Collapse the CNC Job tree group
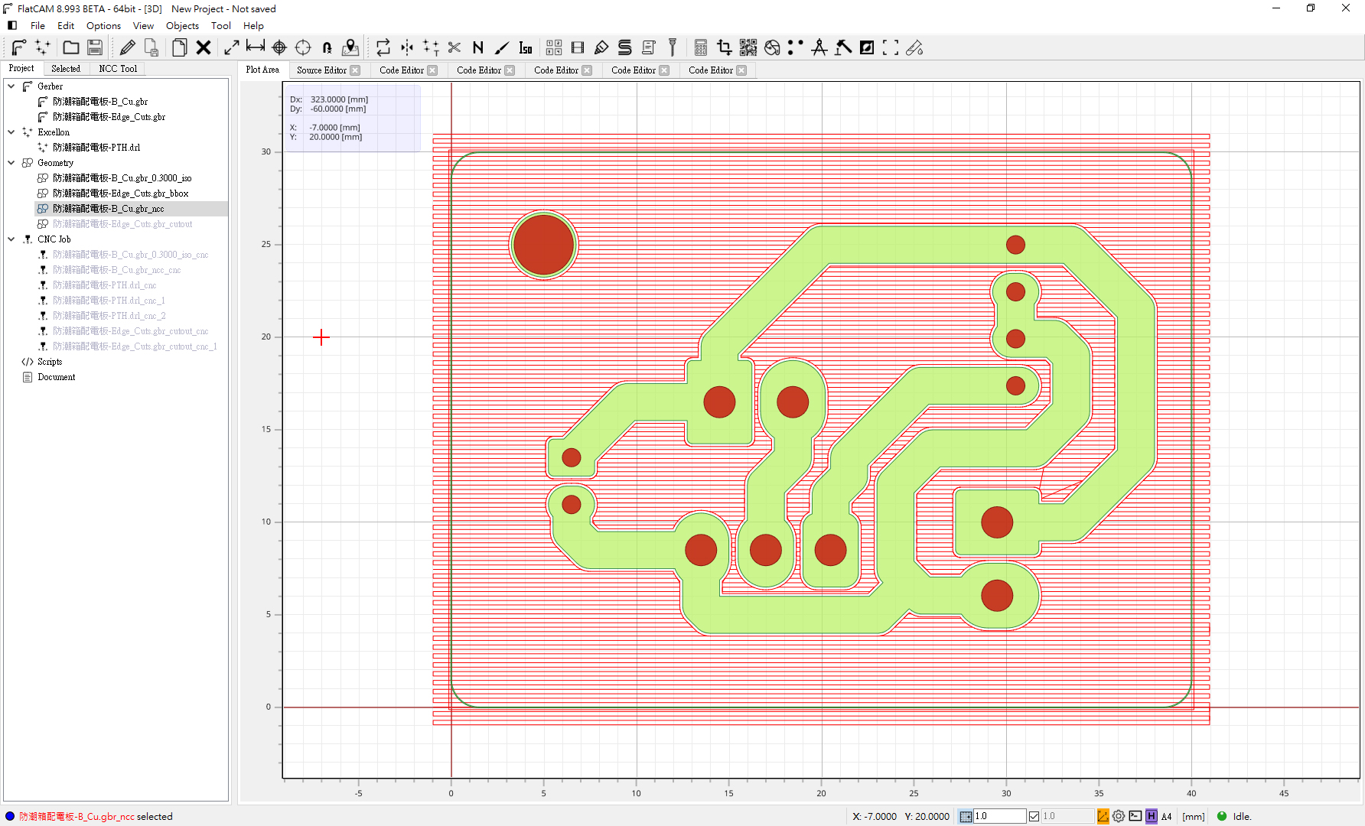 [x=11, y=239]
